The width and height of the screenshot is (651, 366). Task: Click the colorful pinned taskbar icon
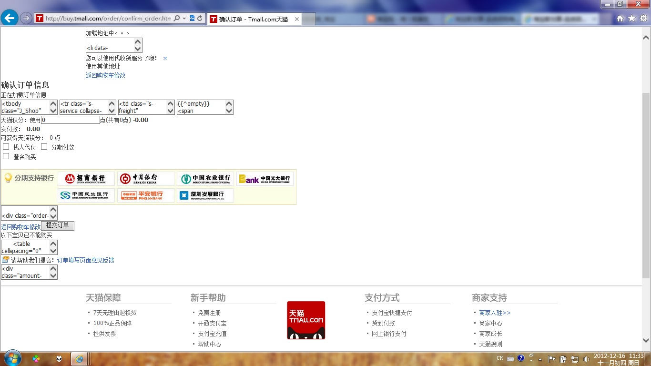tap(36, 359)
